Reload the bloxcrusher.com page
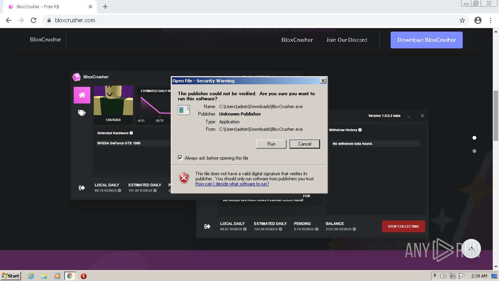Image resolution: width=499 pixels, height=281 pixels. click(34, 20)
